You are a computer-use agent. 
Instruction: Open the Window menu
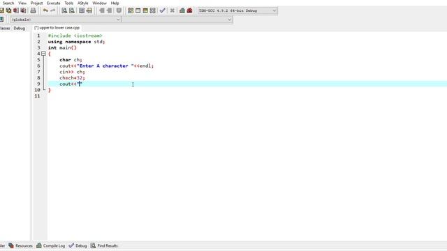point(99,3)
